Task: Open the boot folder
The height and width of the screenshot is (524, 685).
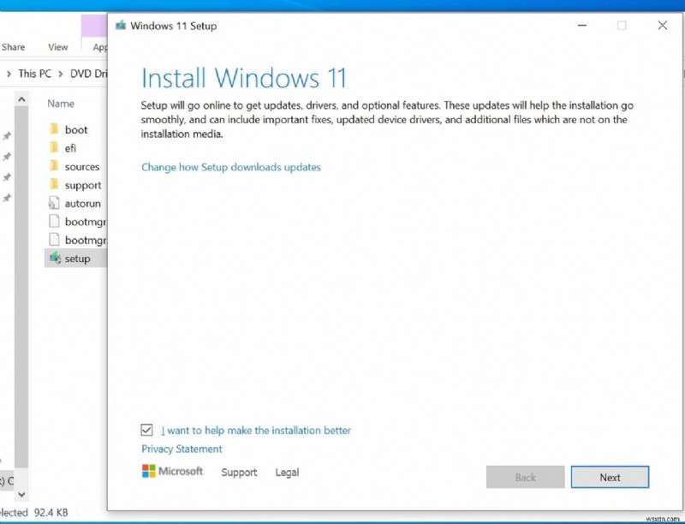Action: point(75,129)
